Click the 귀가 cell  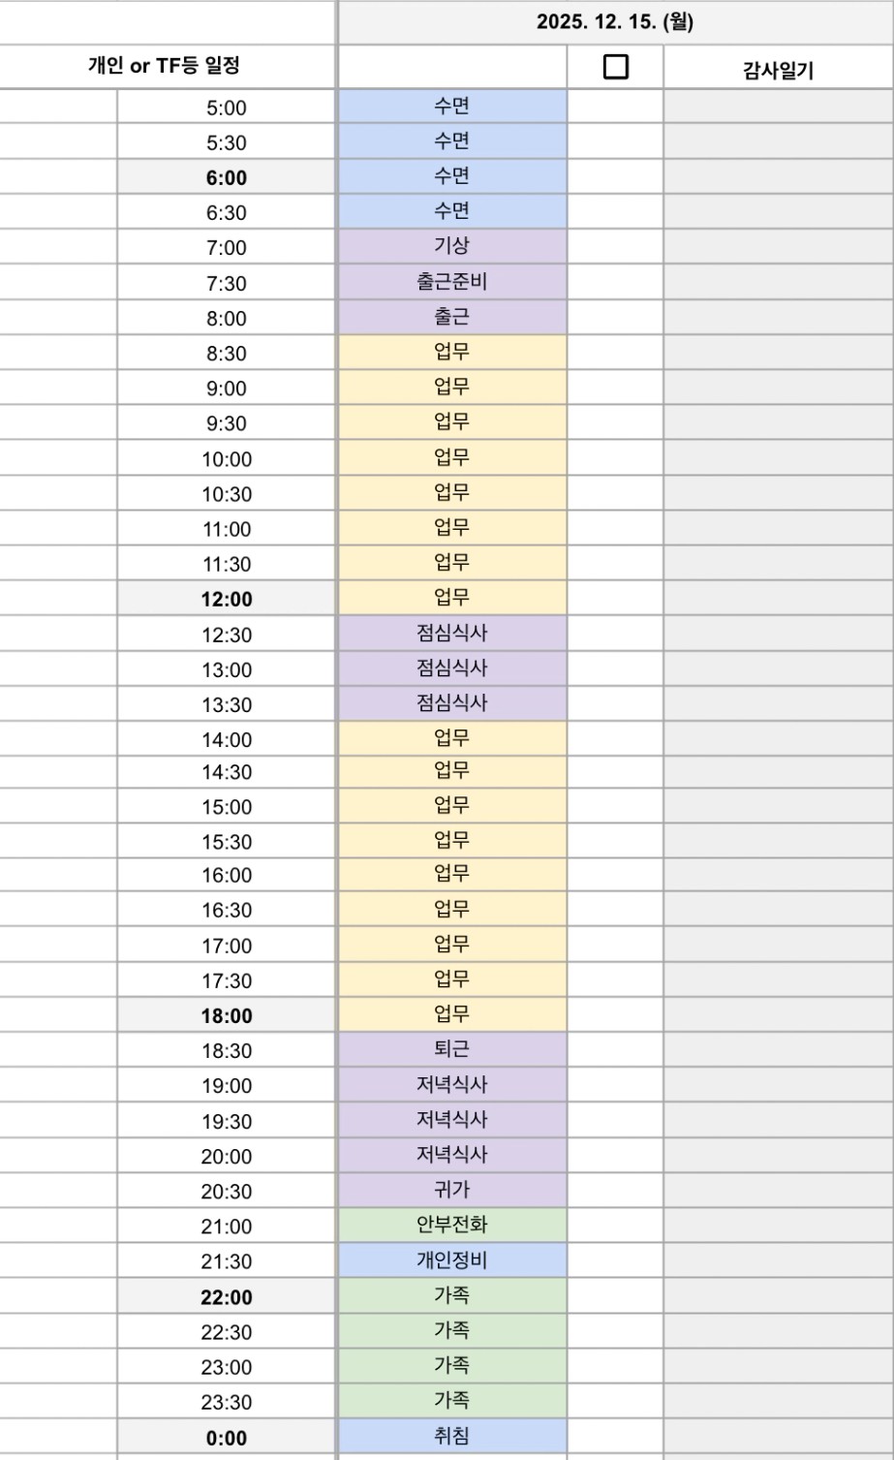pyautogui.click(x=451, y=1190)
